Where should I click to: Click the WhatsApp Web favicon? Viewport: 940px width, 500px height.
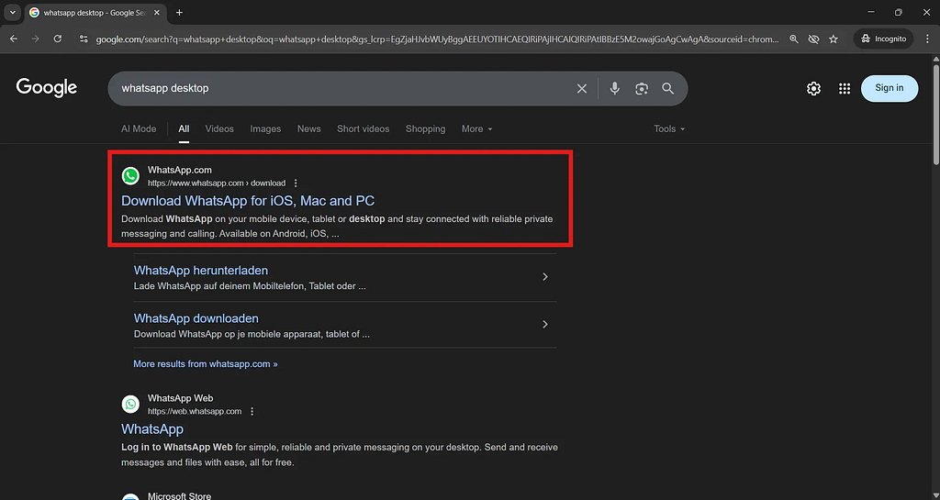[130, 405]
